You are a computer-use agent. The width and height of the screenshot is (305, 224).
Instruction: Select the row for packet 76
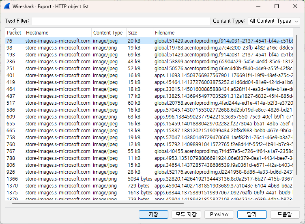149,41
